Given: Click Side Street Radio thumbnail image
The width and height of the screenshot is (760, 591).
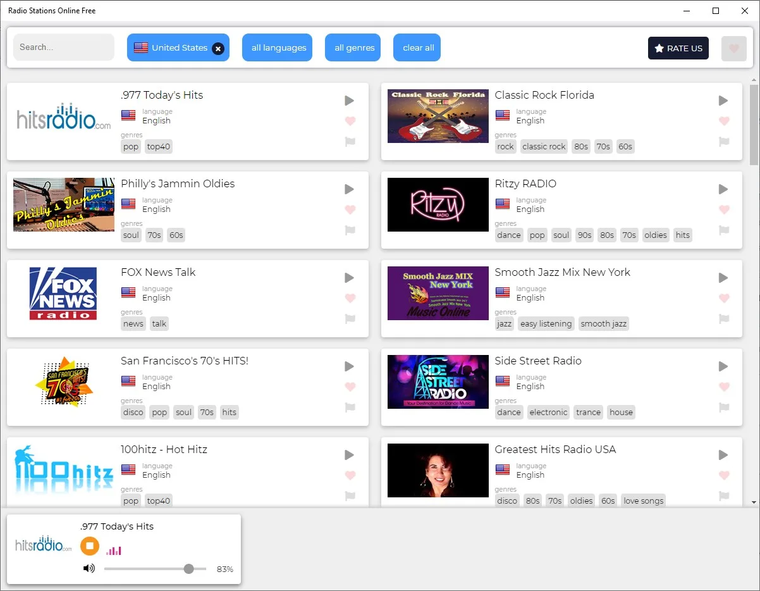Looking at the screenshot, I should 438,382.
